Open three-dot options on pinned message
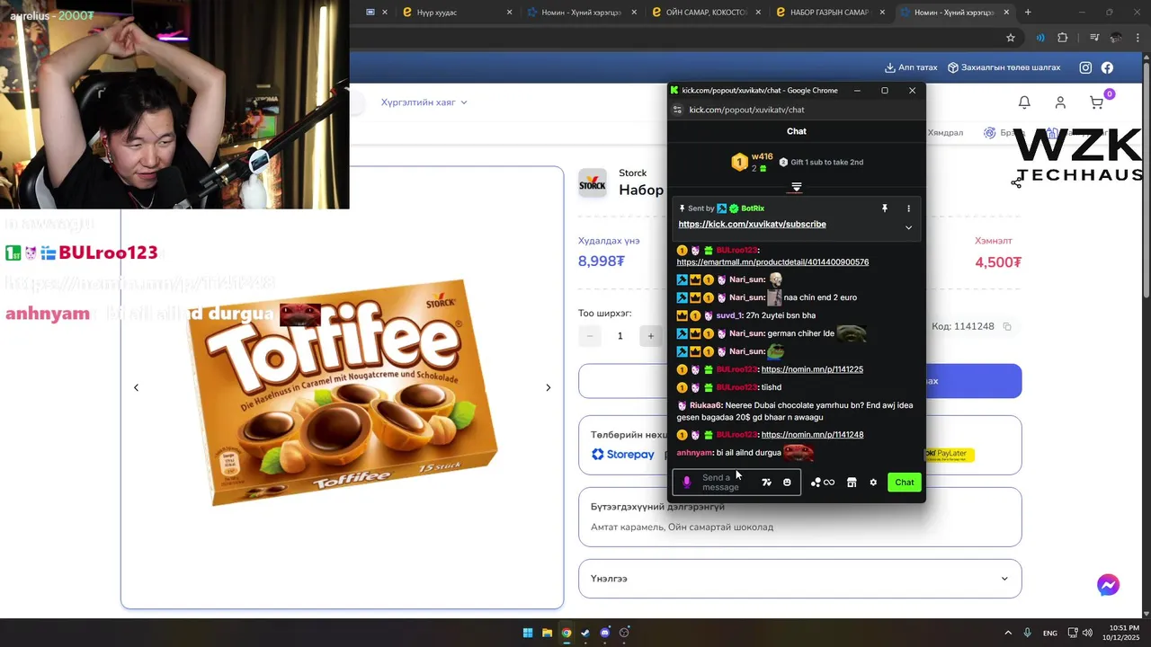The image size is (1151, 647). pos(908,208)
